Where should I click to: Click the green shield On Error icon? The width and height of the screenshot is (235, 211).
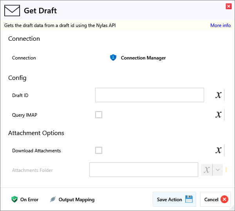(14, 200)
